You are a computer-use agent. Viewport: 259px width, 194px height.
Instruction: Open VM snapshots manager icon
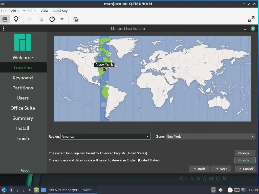click(x=76, y=19)
